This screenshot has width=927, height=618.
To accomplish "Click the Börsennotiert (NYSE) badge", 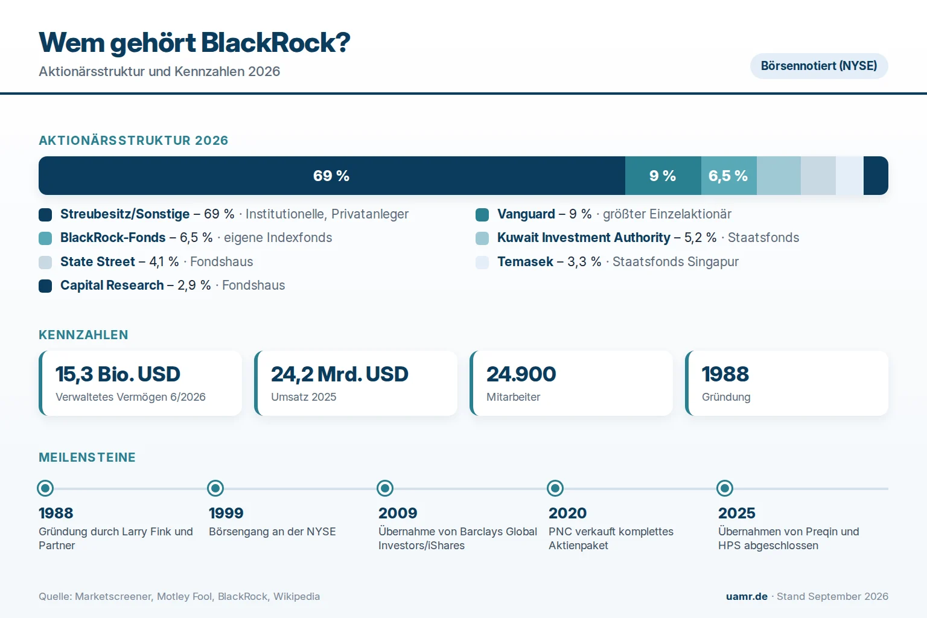I will 819,66.
